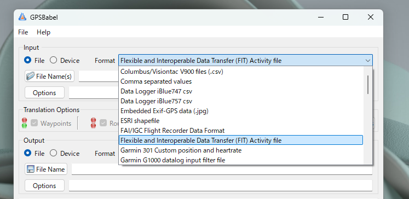Click the output options text field
409x199 pixels.
[221, 185]
